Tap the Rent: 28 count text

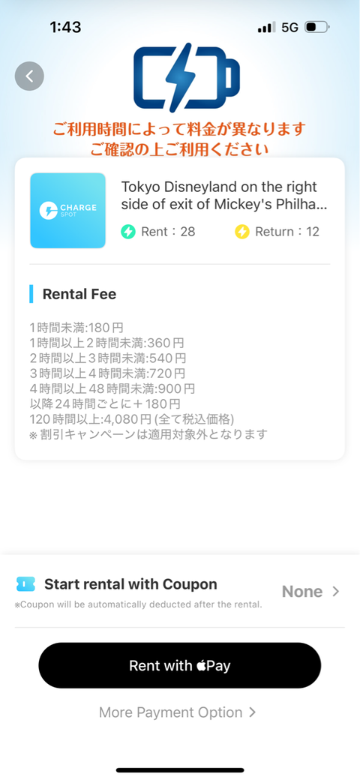pos(168,231)
